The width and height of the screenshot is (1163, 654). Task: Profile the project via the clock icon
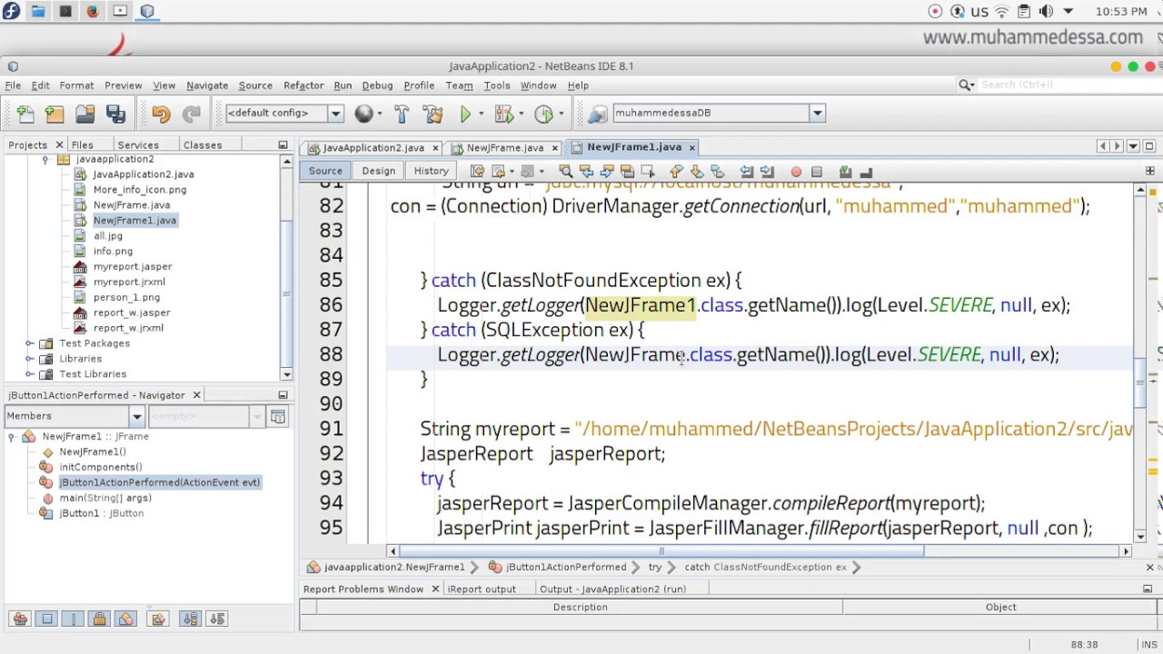coord(543,113)
